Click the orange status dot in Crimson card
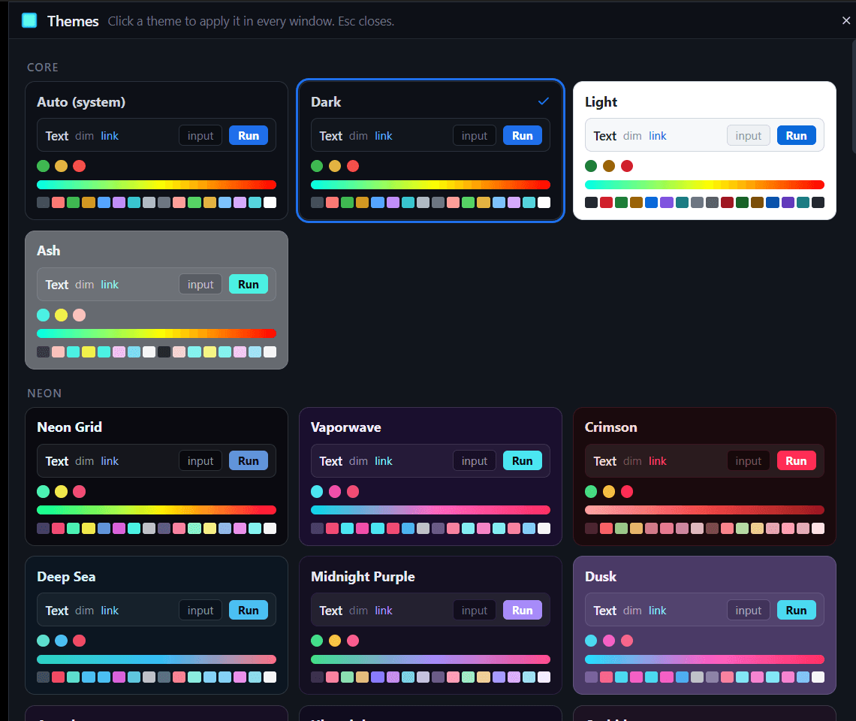 coord(609,492)
